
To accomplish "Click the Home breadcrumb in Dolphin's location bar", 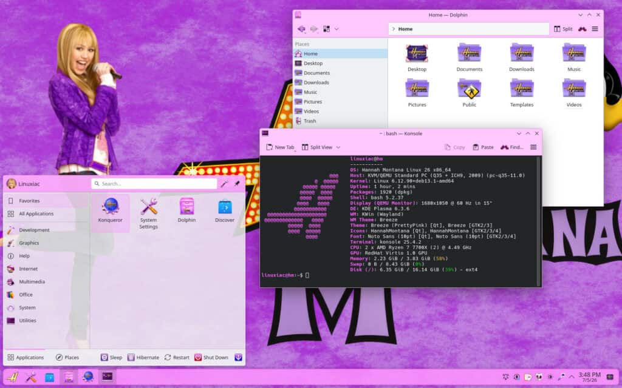I will 405,29.
